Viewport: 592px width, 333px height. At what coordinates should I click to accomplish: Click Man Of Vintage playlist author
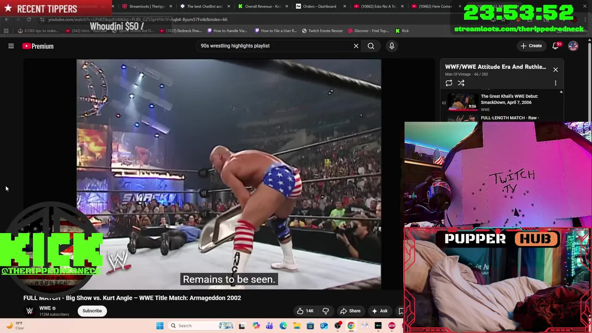tap(458, 74)
